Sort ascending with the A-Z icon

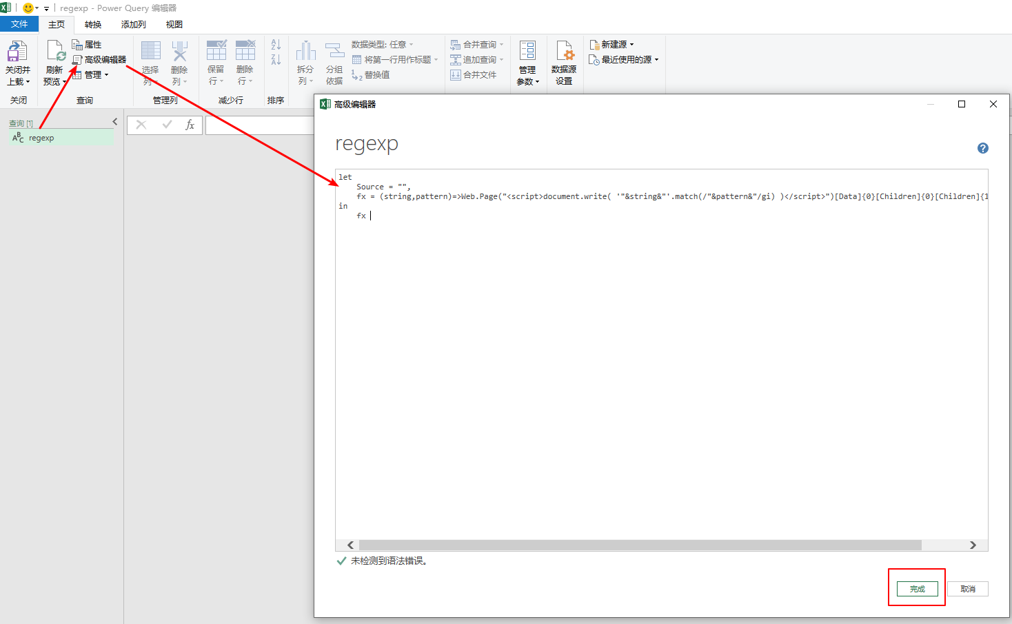276,45
